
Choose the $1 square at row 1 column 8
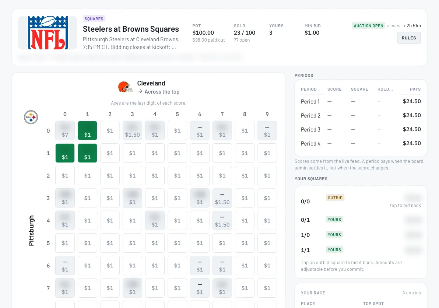[x=245, y=153]
